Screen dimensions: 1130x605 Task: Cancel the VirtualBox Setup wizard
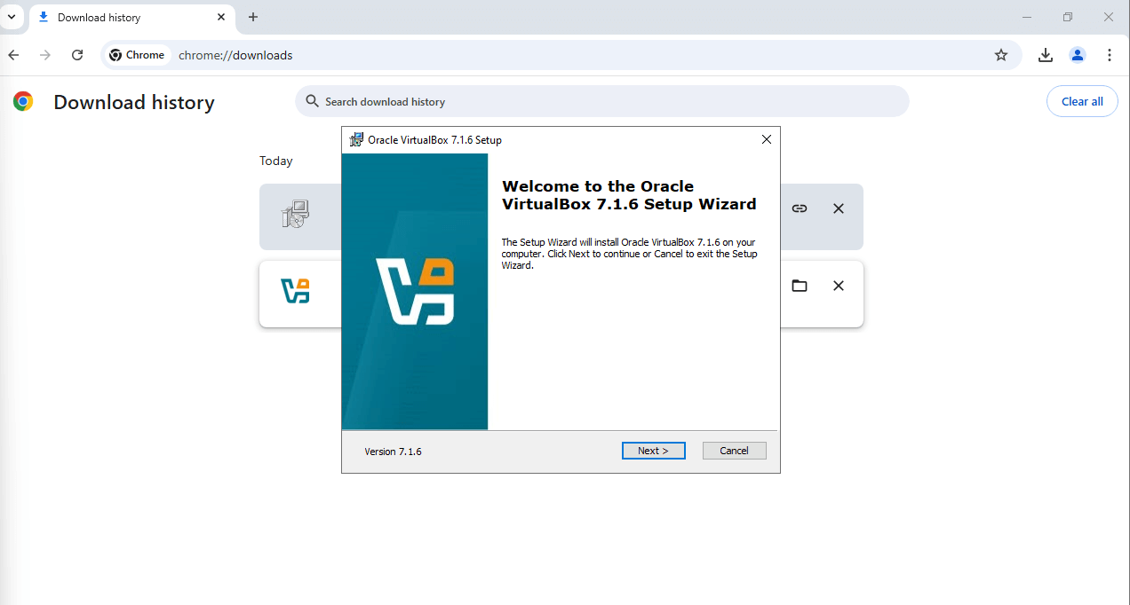click(734, 451)
